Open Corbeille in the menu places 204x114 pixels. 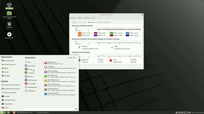(6, 76)
